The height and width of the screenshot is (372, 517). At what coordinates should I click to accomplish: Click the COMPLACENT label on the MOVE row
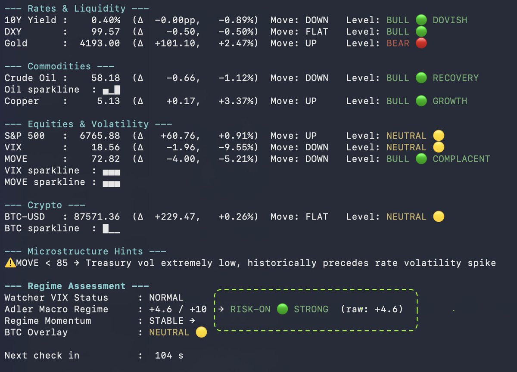click(461, 159)
